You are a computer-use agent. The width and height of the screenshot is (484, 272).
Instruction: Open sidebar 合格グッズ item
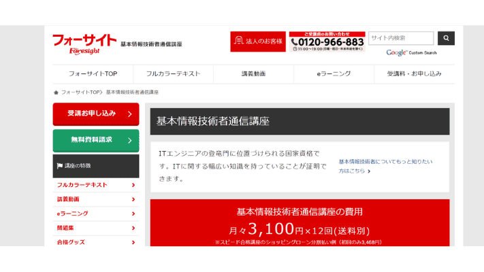tap(96, 242)
